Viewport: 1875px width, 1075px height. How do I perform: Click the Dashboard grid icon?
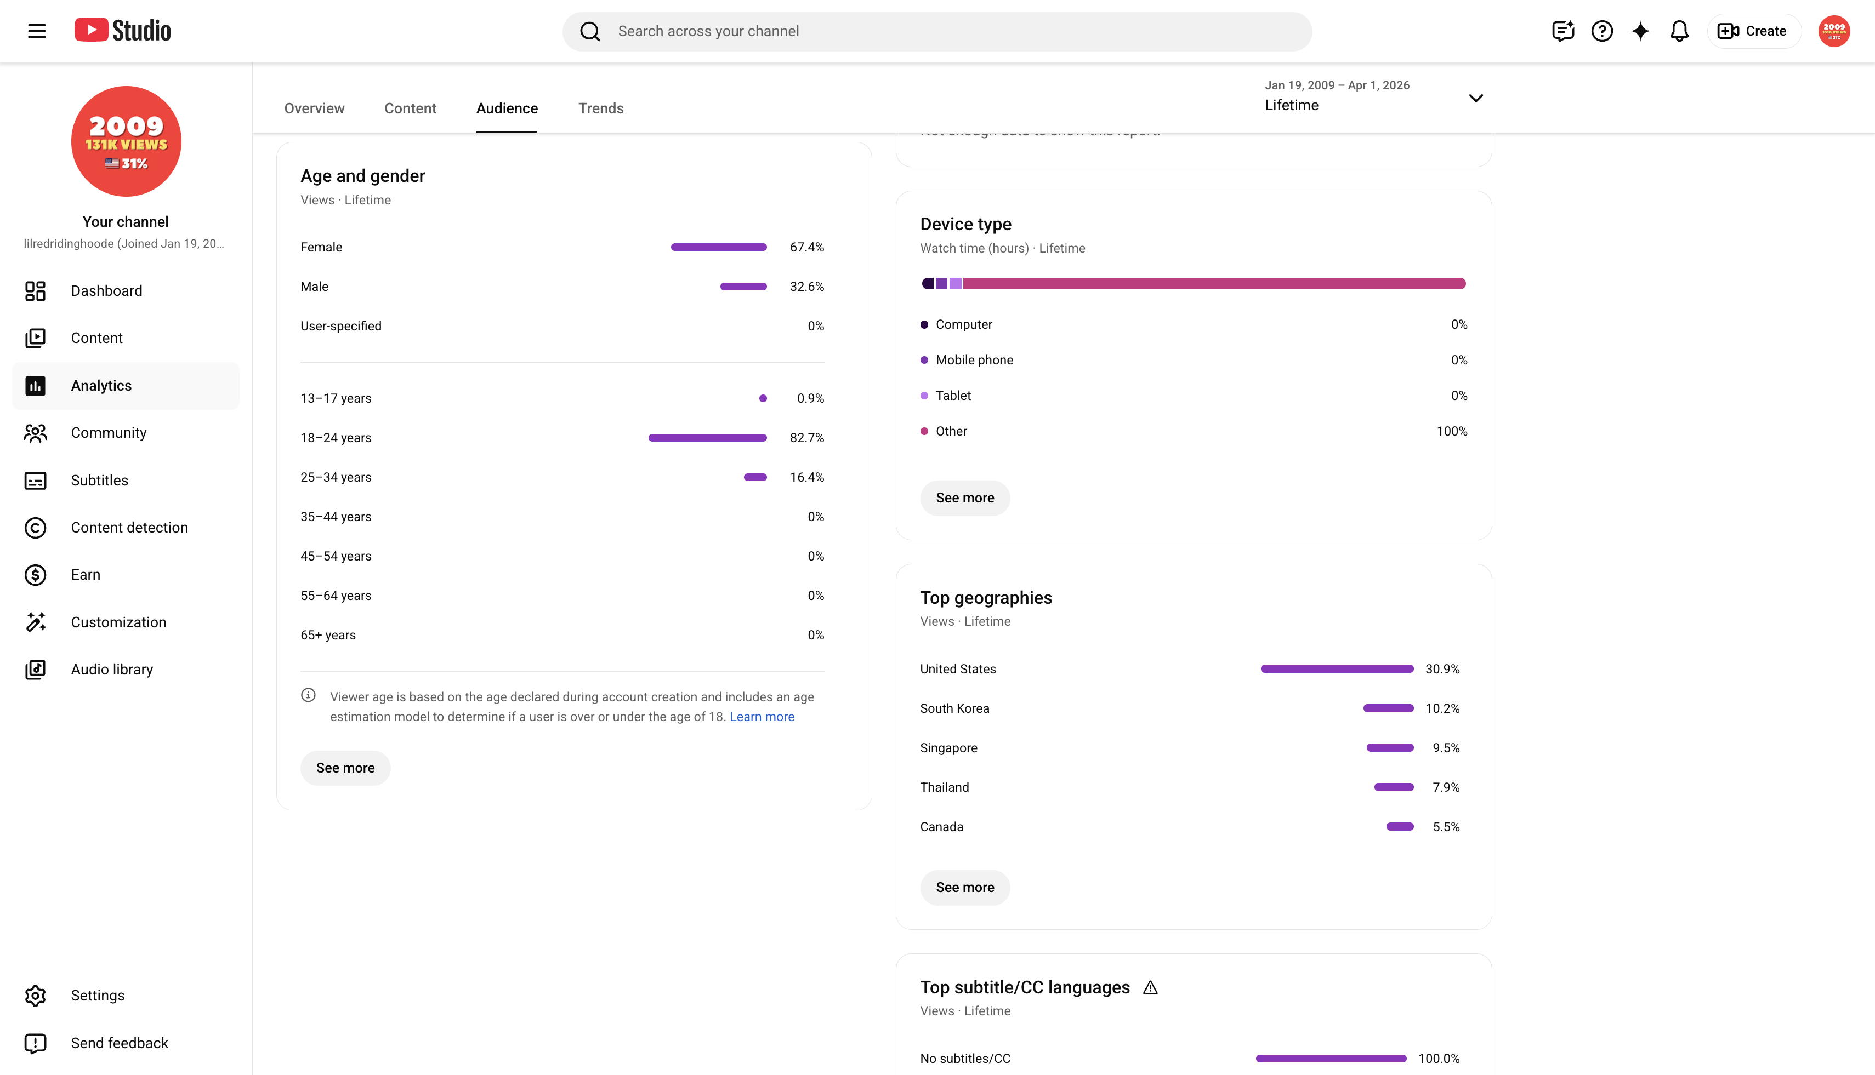[x=36, y=291]
